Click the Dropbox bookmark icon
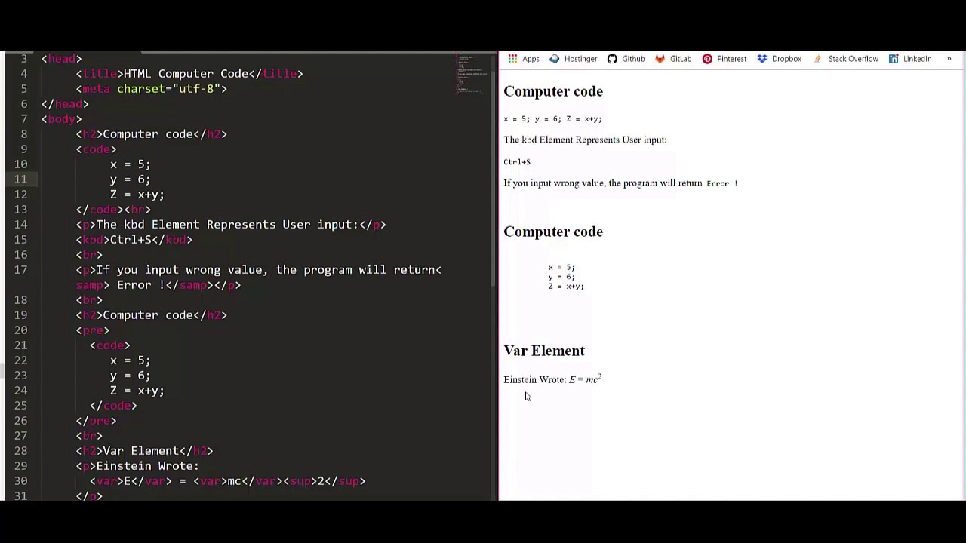This screenshot has width=966, height=543. pos(762,59)
